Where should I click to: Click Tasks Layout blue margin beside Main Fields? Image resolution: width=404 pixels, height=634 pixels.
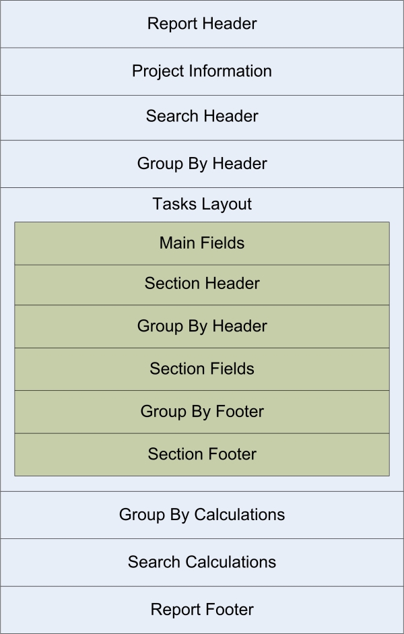[7, 243]
